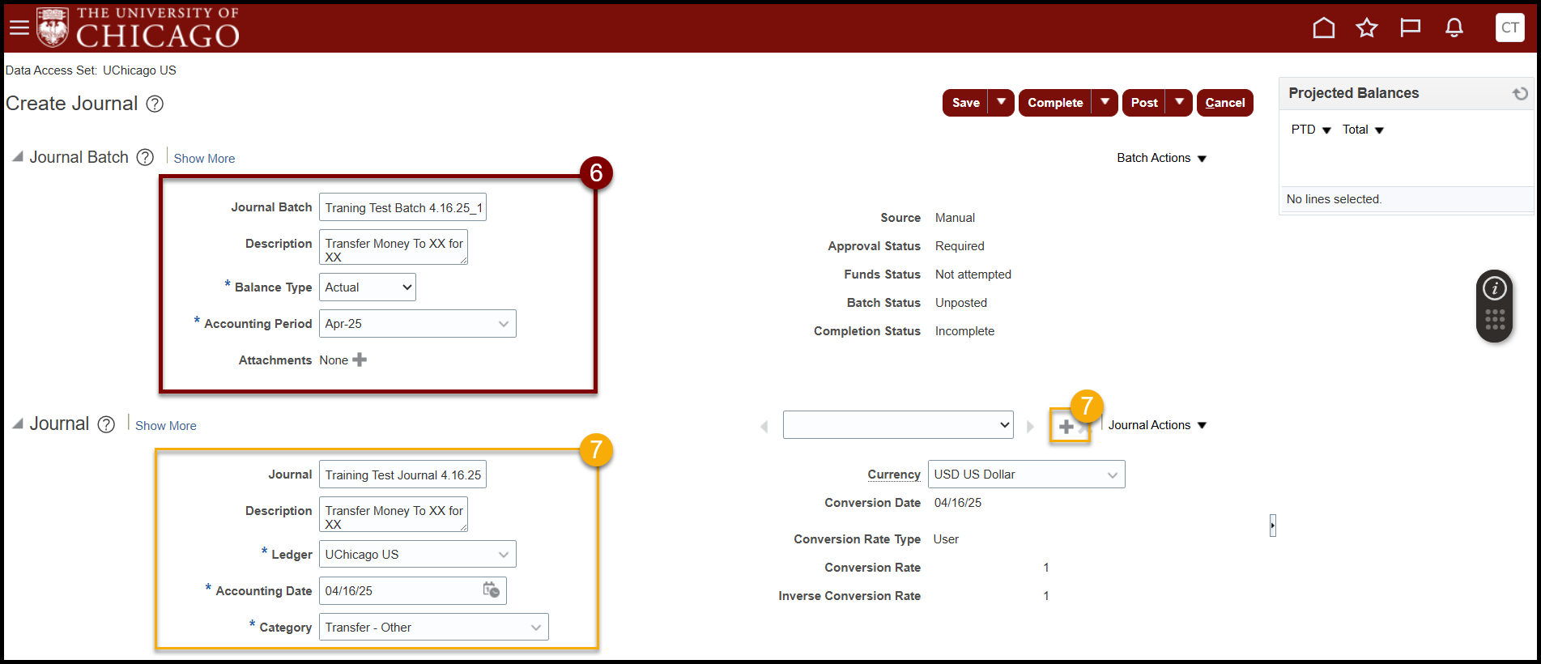Open the Category dropdown list
Viewport: 1541px width, 664px height.
coord(535,628)
